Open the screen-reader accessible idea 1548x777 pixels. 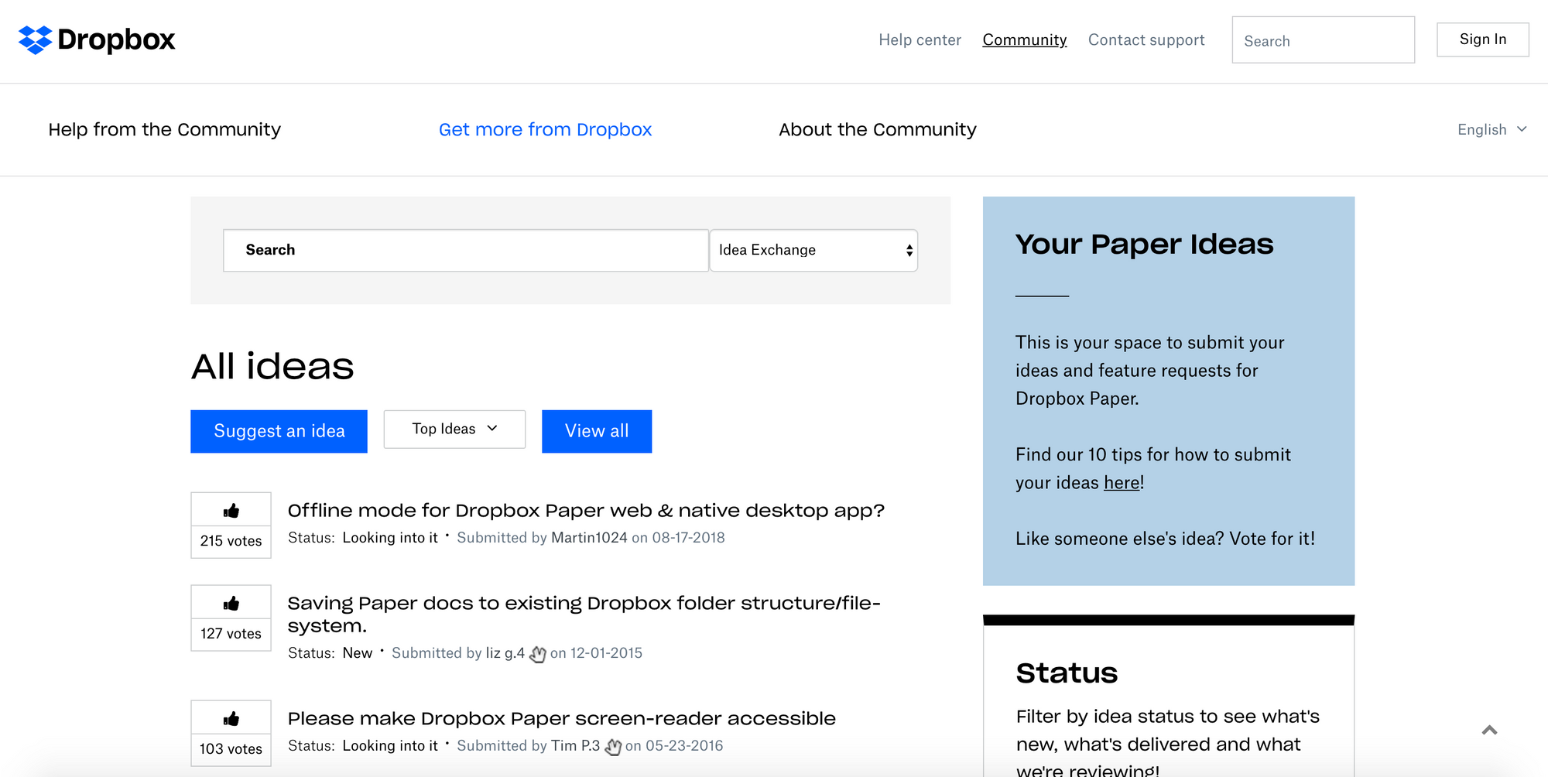click(x=561, y=719)
